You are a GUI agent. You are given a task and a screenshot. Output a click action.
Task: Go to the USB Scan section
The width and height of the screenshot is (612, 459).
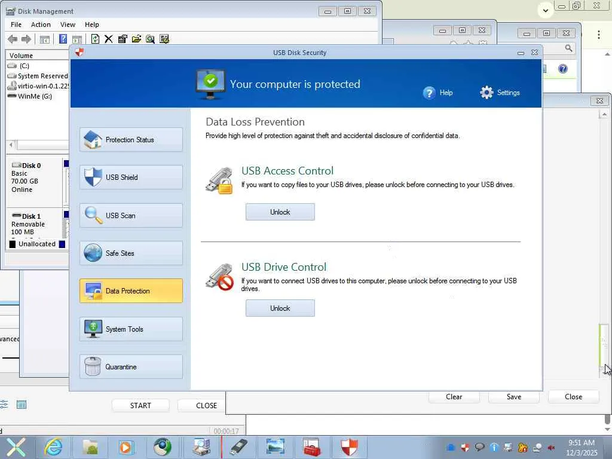click(131, 215)
